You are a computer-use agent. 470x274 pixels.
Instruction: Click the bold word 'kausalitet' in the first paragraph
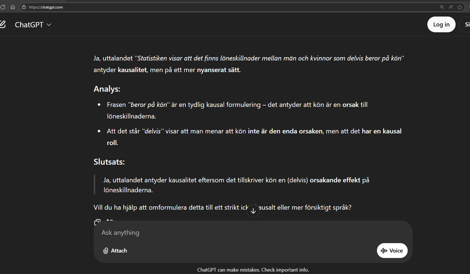pyautogui.click(x=132, y=70)
